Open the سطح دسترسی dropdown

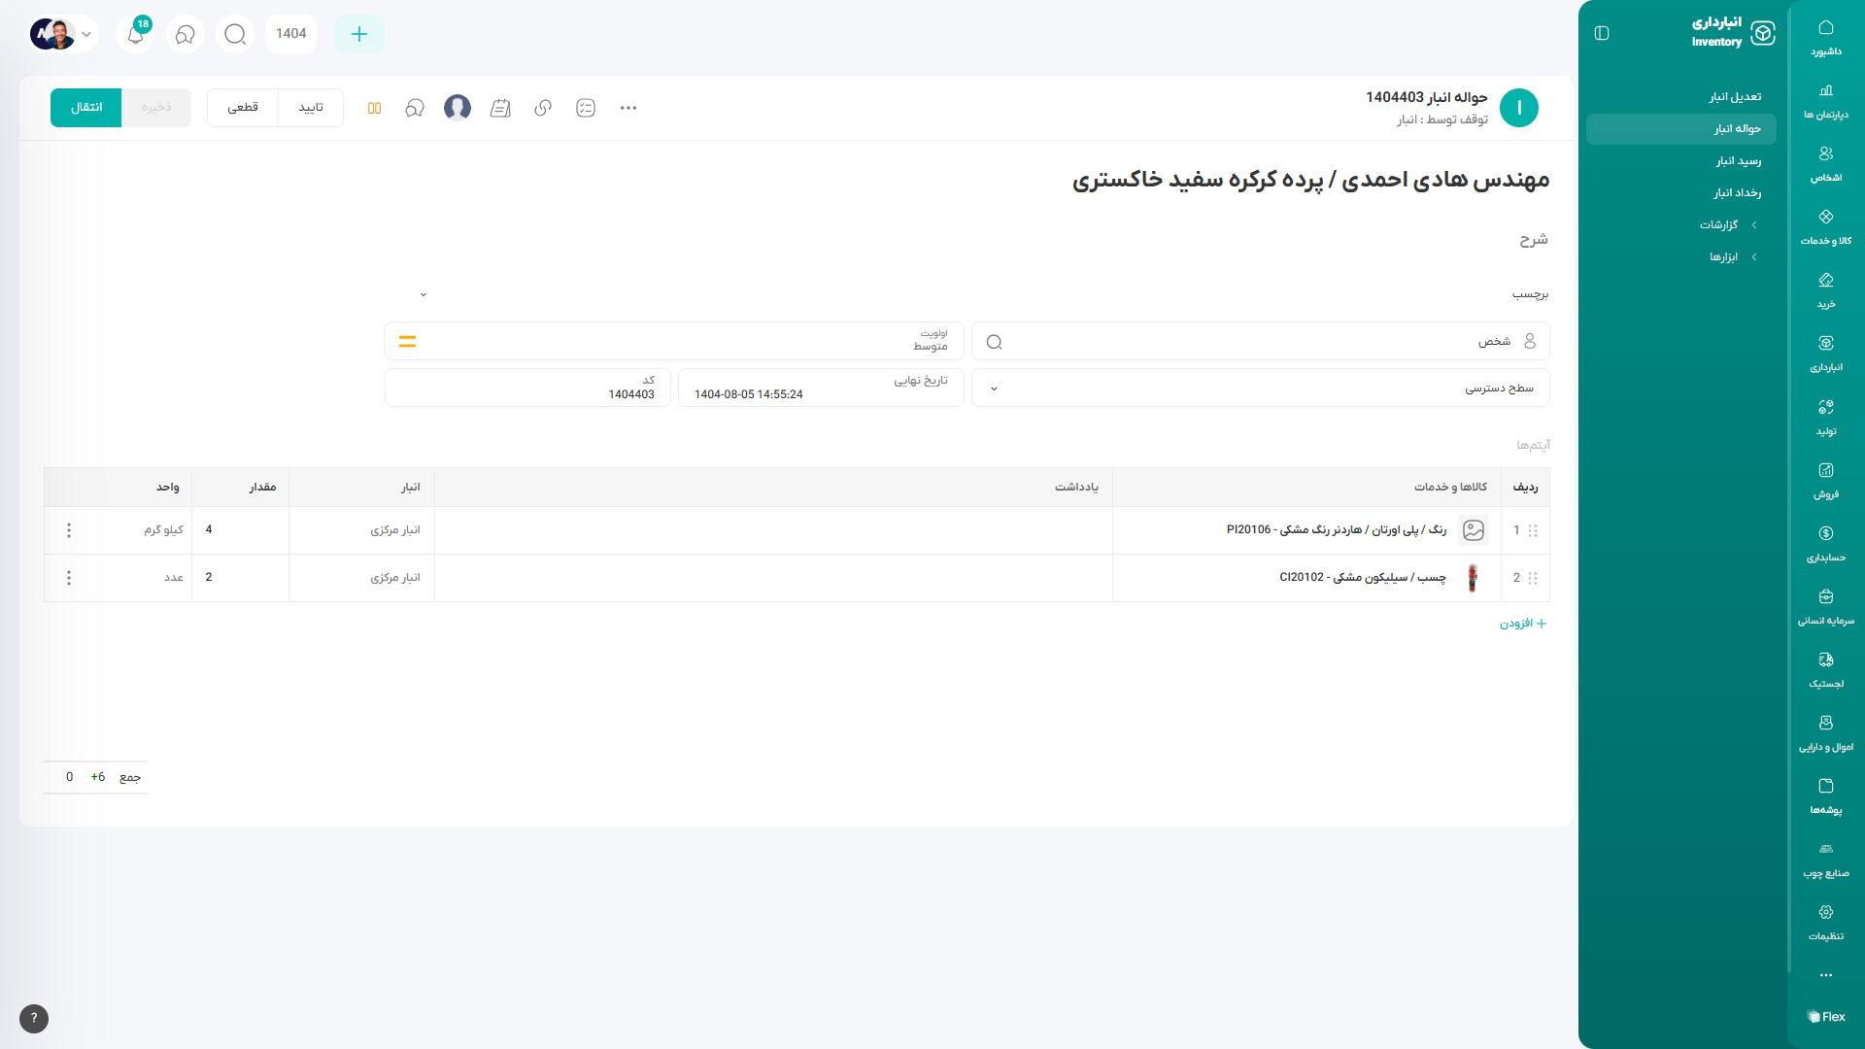coord(1260,388)
